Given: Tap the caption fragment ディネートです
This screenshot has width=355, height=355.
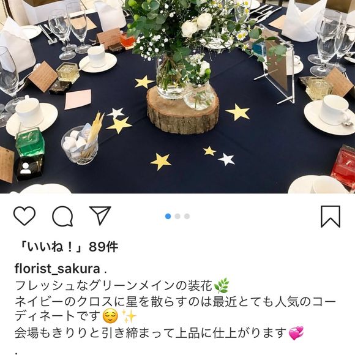Looking at the screenshot, I should pos(58,316).
